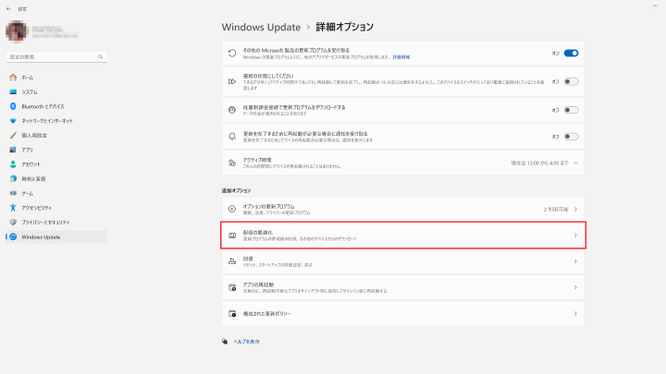
Task: Click the icon beside 構成された更新ポリシー
Action: [232, 314]
